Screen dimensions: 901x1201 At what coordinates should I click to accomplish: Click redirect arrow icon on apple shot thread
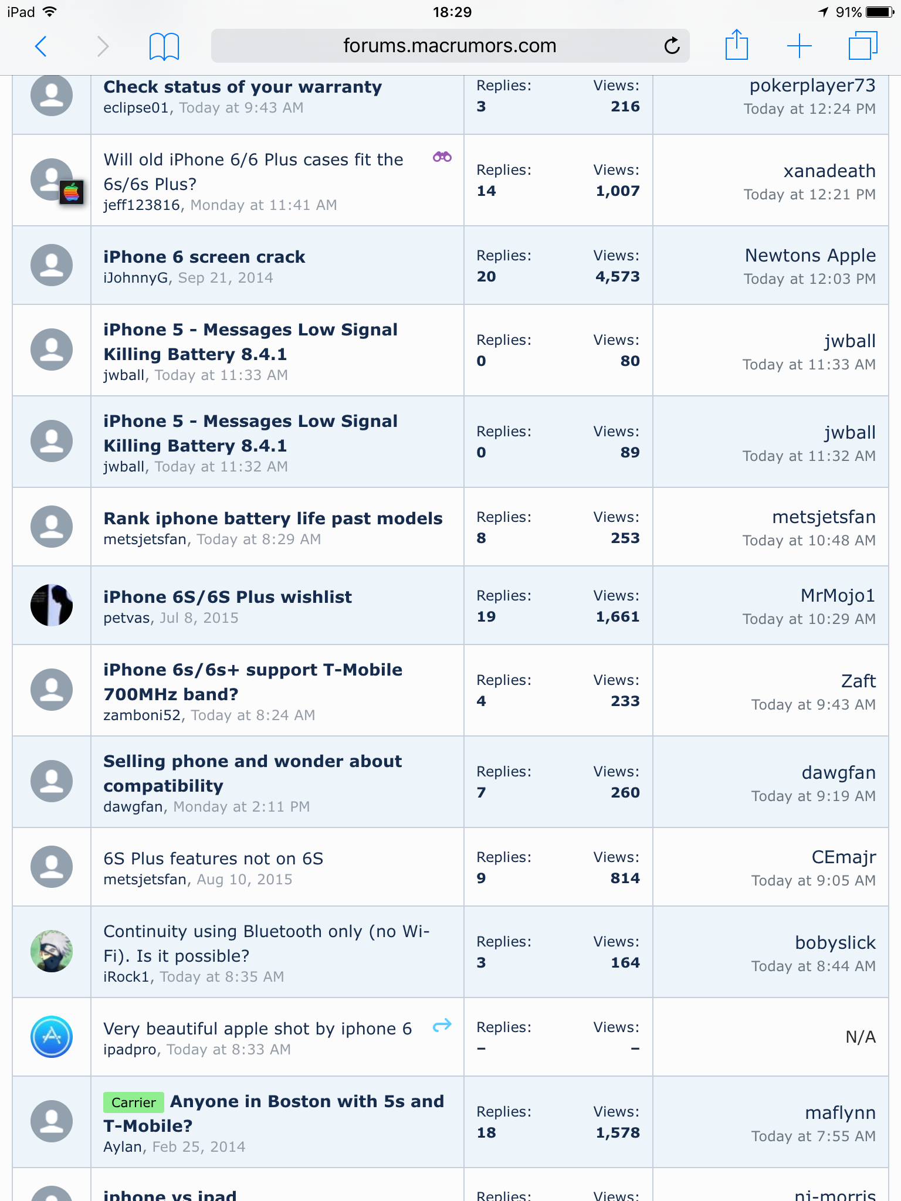pos(442,1025)
